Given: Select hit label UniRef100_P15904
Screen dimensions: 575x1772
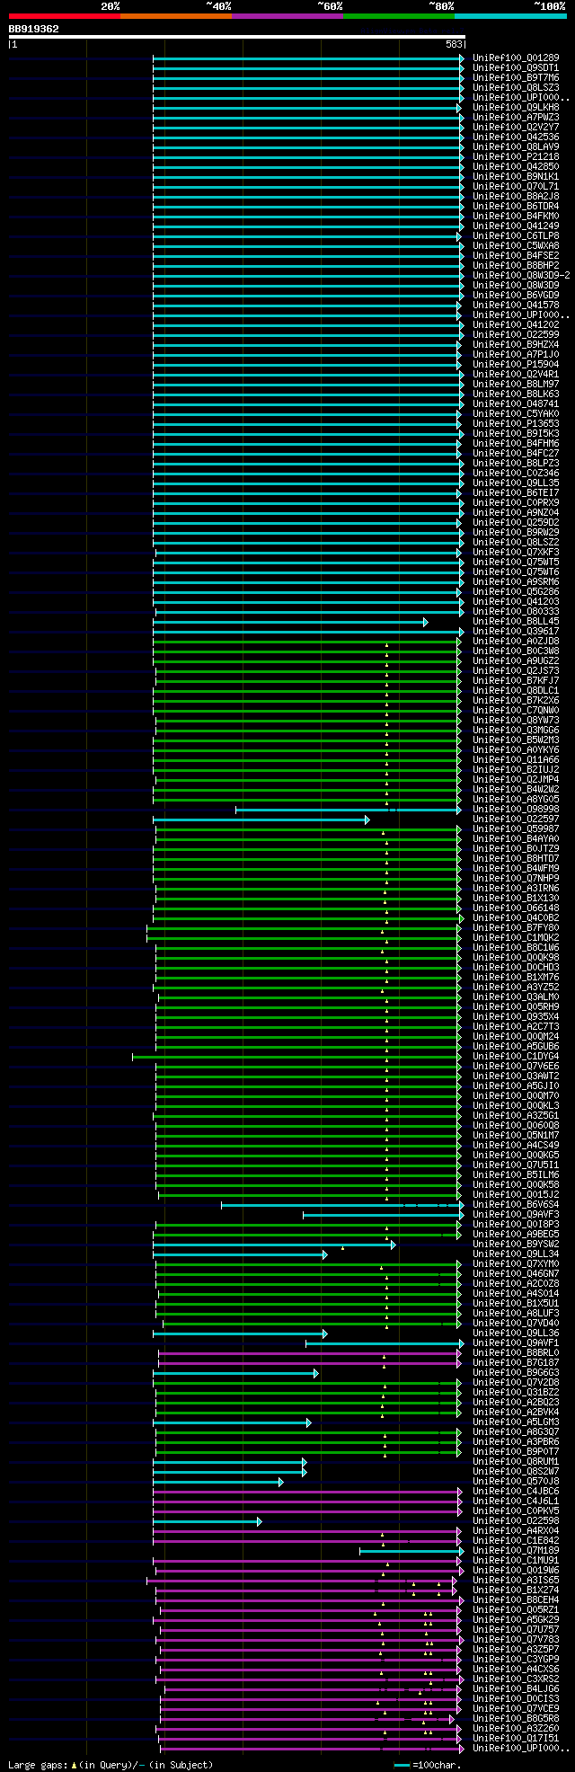Looking at the screenshot, I should tap(516, 364).
